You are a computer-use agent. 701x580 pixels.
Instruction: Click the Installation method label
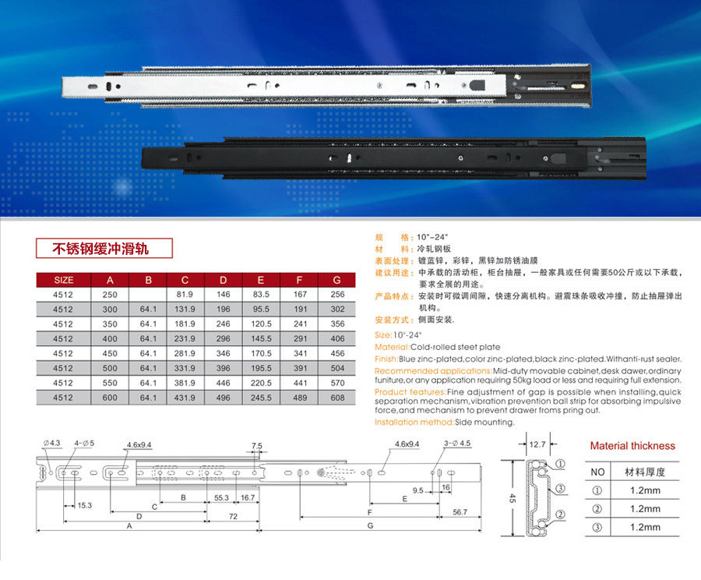click(414, 422)
